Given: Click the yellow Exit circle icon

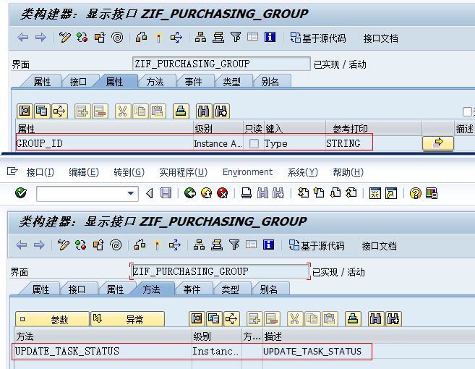Looking at the screenshot, I should [x=207, y=193].
